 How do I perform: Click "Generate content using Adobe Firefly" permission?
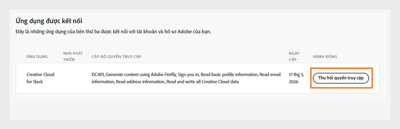point(140,75)
